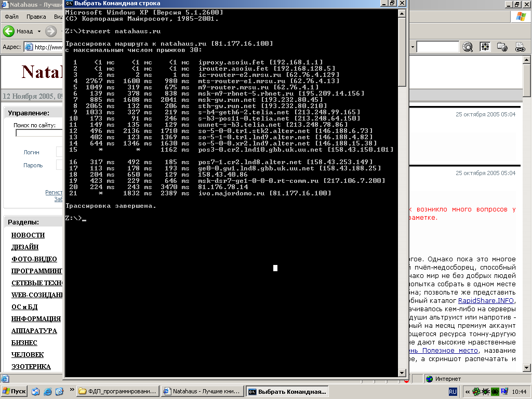Click up arrow of Command Prompt scrollbar
This screenshot has height=399, width=532.
click(402, 14)
